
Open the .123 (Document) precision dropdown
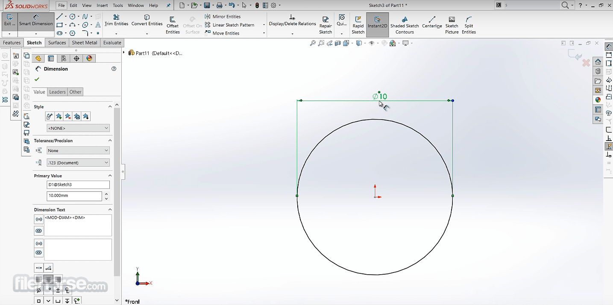click(78, 163)
